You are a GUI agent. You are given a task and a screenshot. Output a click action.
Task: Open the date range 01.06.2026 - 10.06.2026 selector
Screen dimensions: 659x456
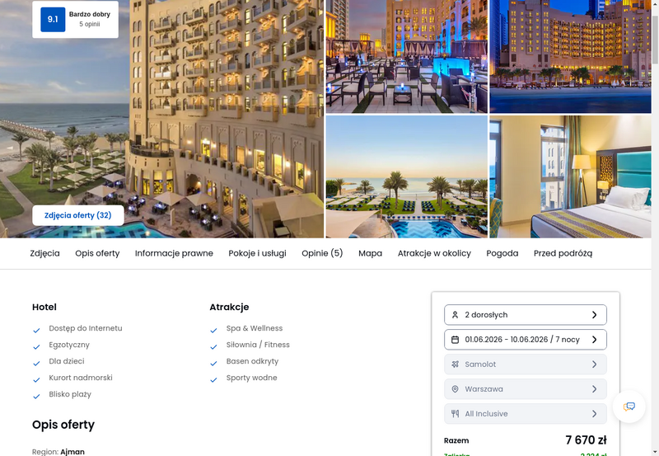(526, 340)
